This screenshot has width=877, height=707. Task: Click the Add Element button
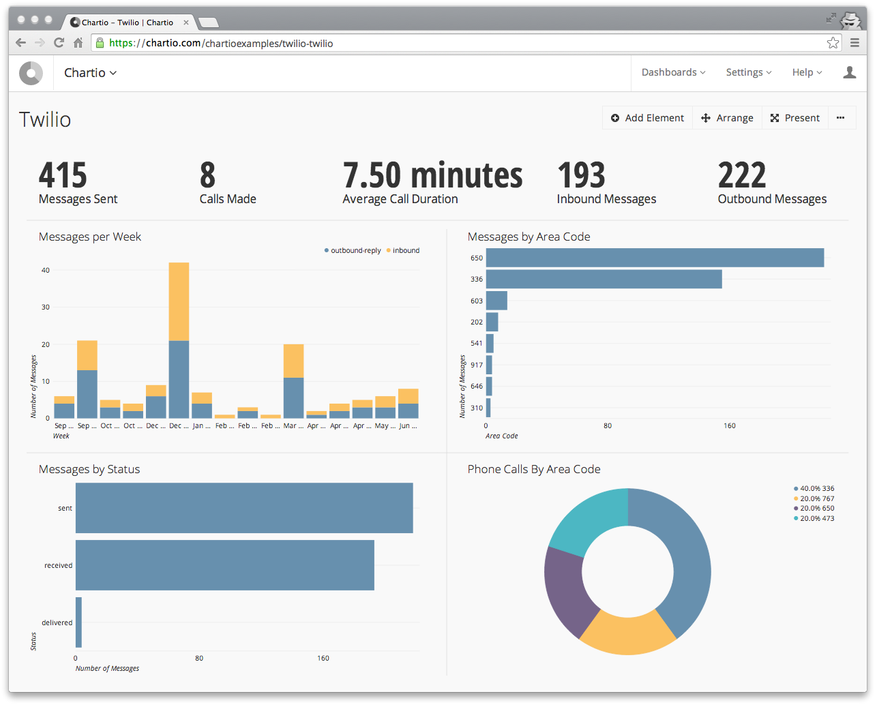647,118
